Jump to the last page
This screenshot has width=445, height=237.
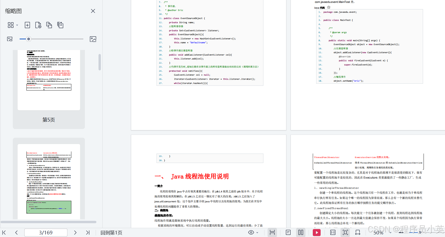point(88,232)
